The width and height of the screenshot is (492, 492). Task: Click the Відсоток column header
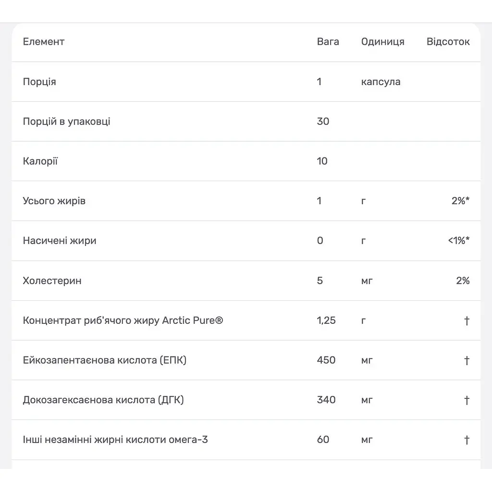click(448, 42)
